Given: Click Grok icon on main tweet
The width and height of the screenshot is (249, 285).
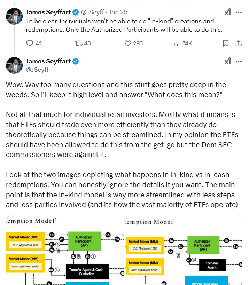Looking at the screenshot, I should point(227,62).
